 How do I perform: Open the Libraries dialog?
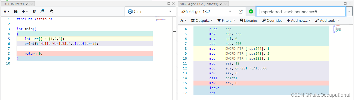[x=248, y=20]
